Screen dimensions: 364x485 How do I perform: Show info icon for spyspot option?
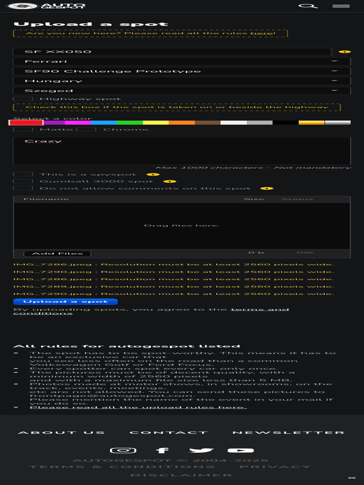click(153, 174)
